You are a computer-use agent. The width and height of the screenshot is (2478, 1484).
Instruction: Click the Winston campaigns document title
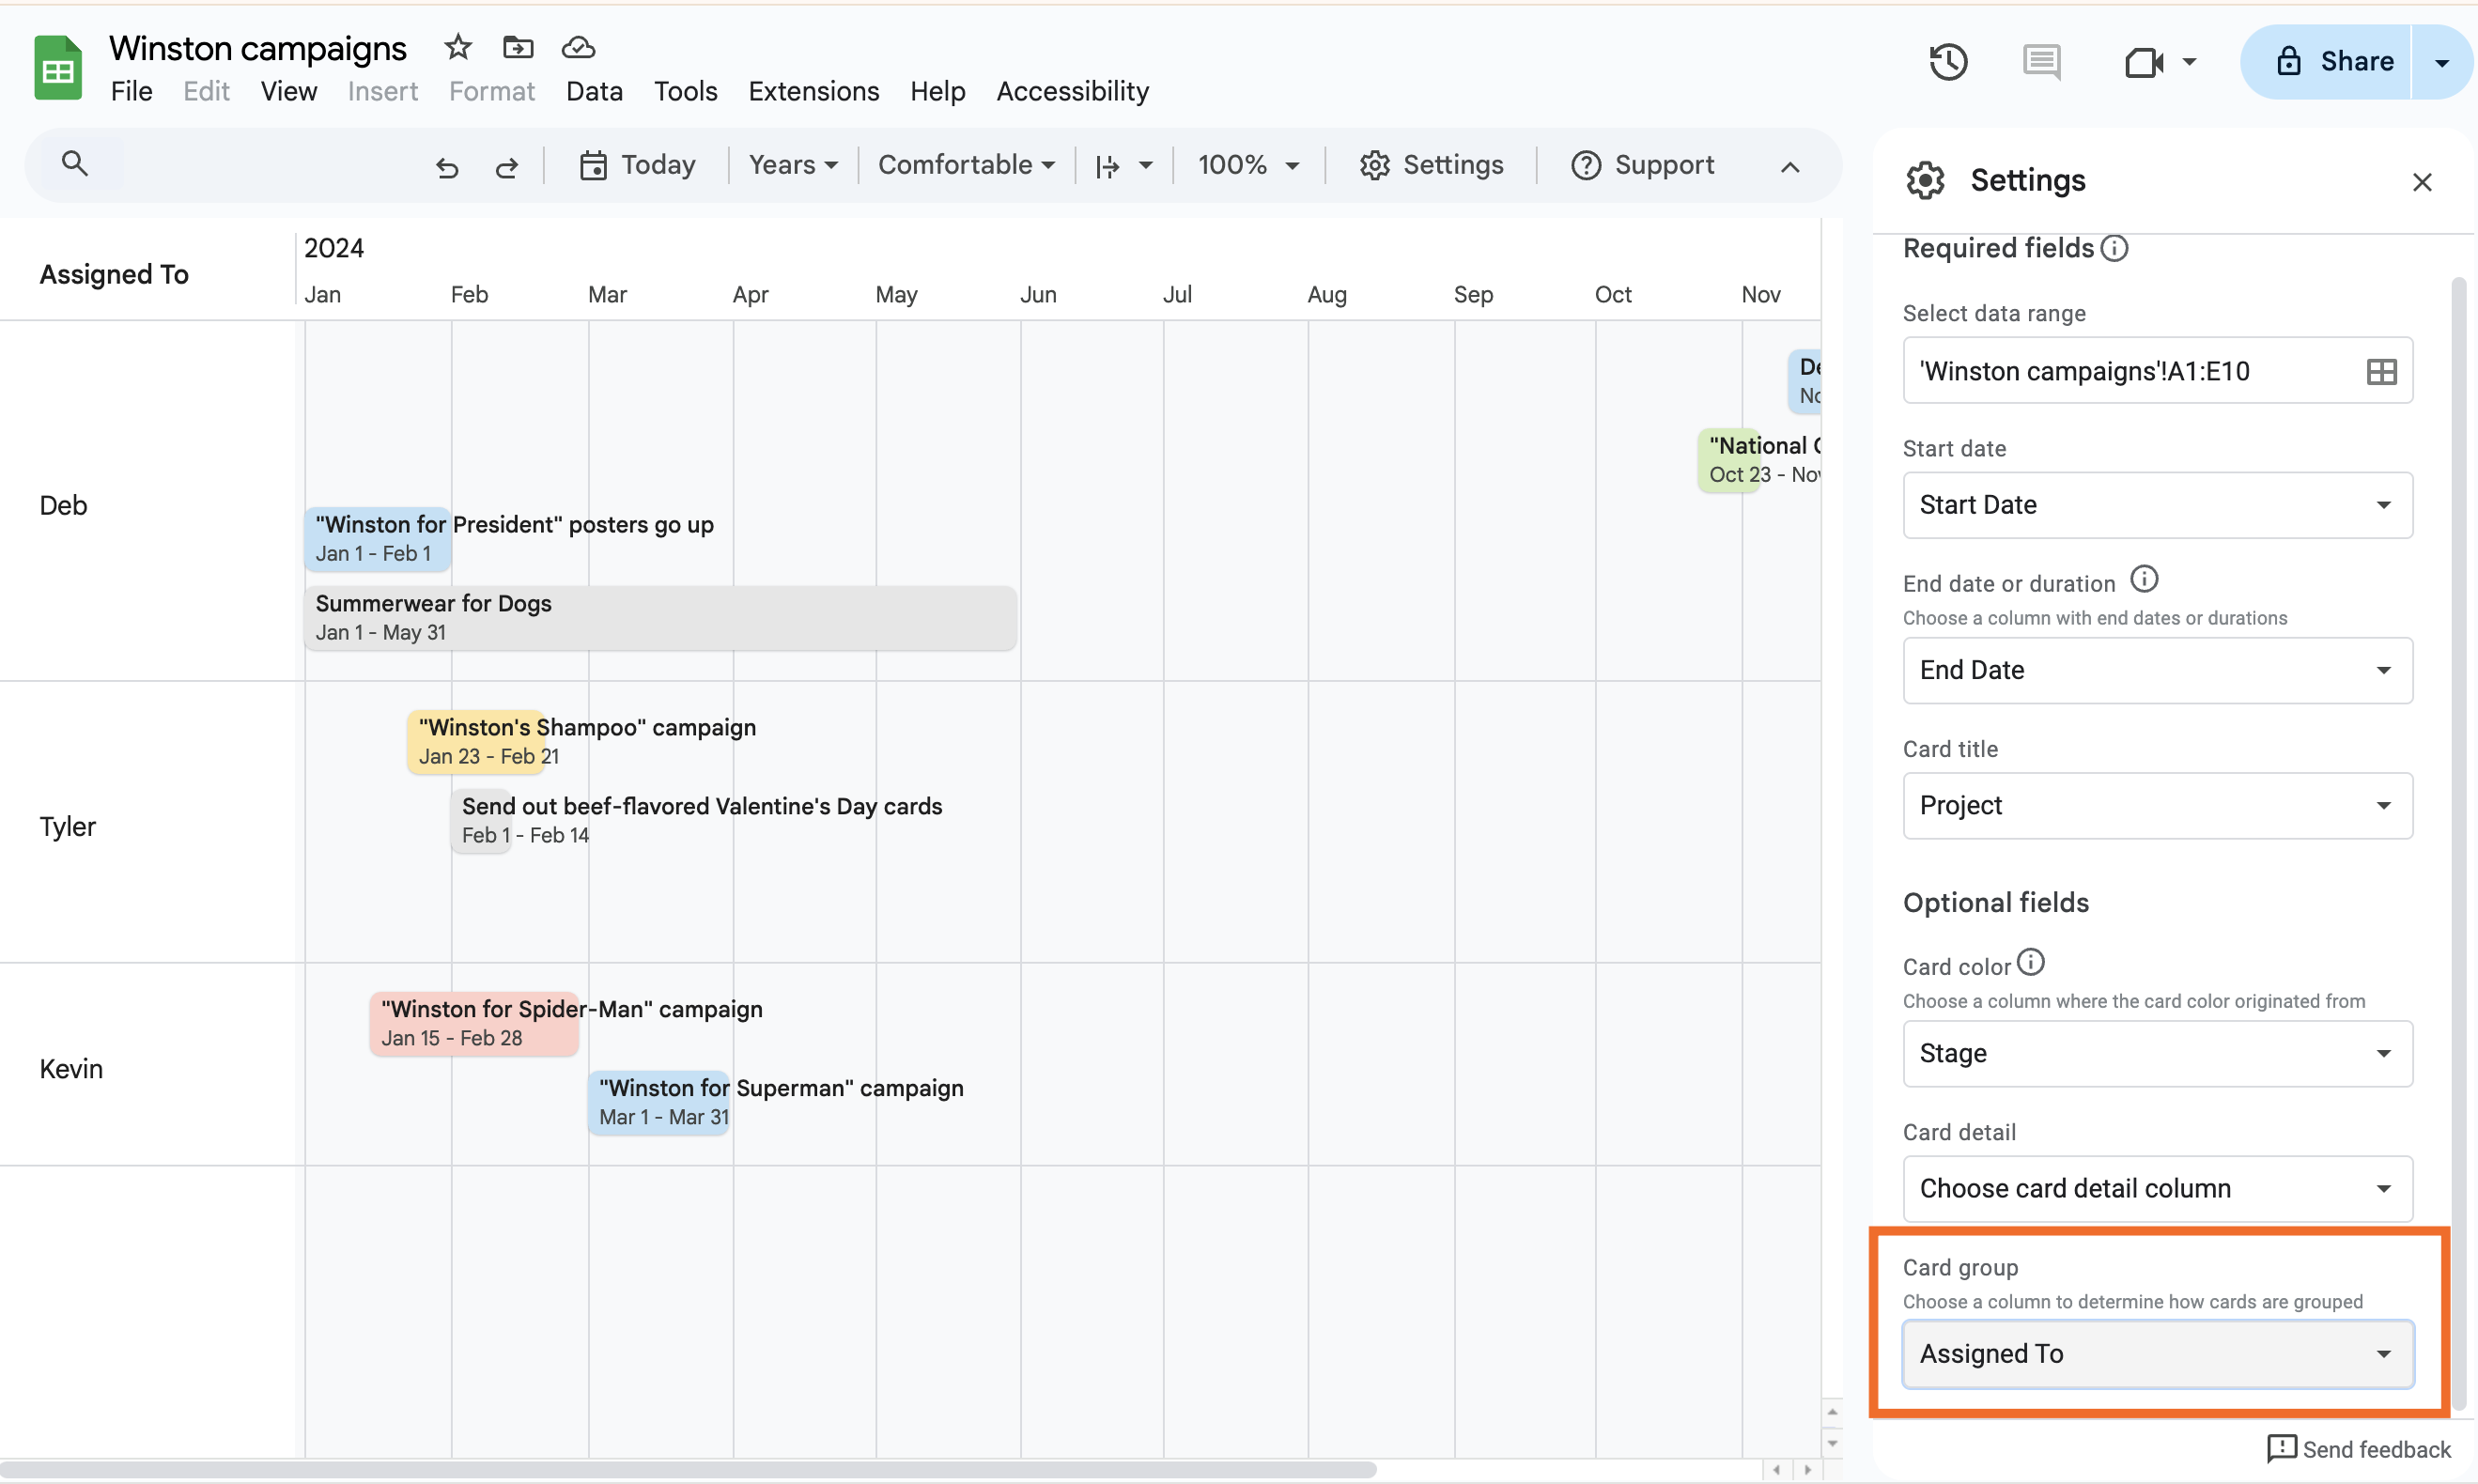257,47
